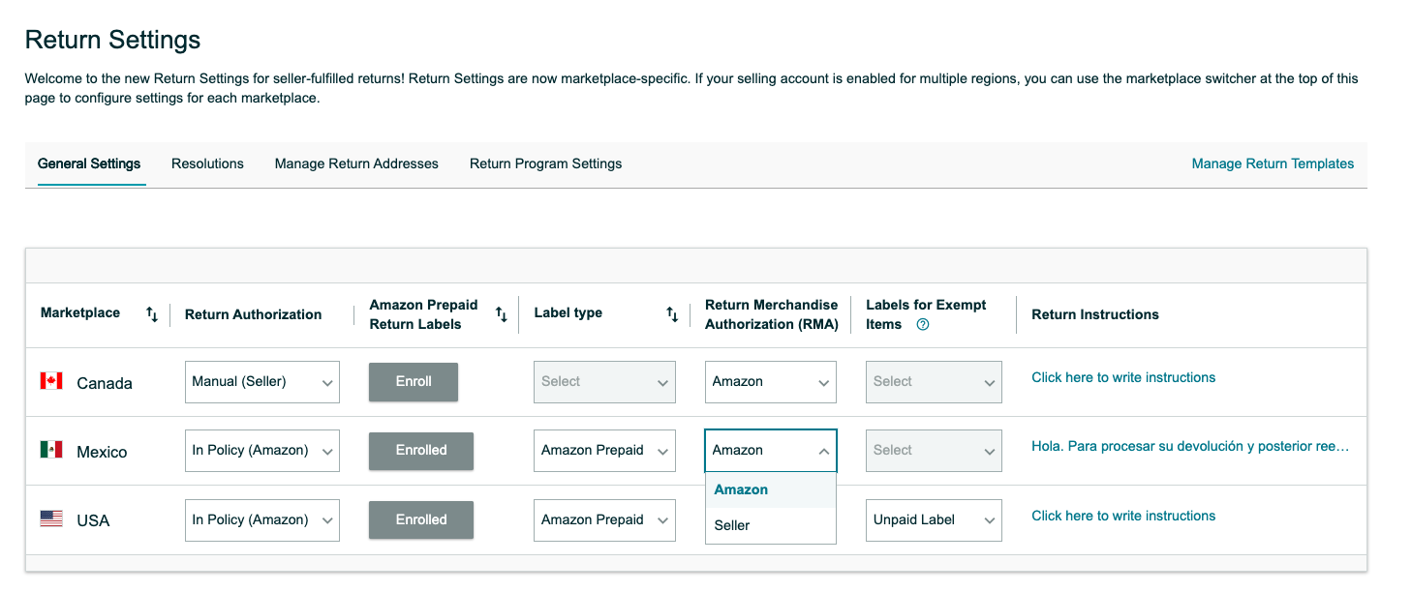Open Canada Return Authorization dropdown
Screen dimensions: 1412x592
coord(262,382)
